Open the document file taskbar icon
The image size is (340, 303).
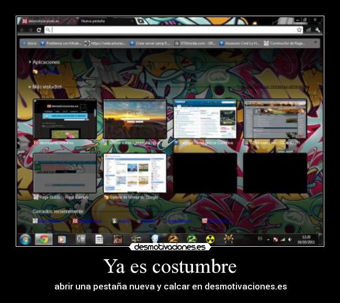click(99, 239)
